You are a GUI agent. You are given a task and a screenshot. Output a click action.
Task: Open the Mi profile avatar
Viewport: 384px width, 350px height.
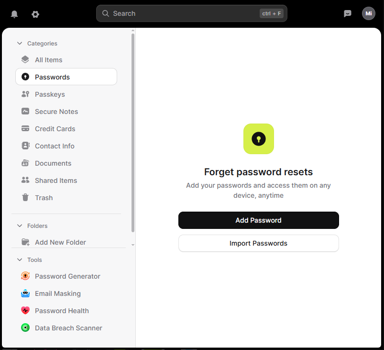pyautogui.click(x=368, y=13)
